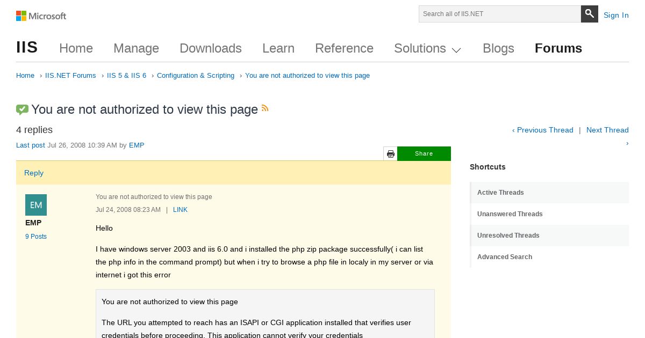Screen dimensions: 645x338
Task: Go to IIS.NET Forums breadcrumb
Action: 70,76
